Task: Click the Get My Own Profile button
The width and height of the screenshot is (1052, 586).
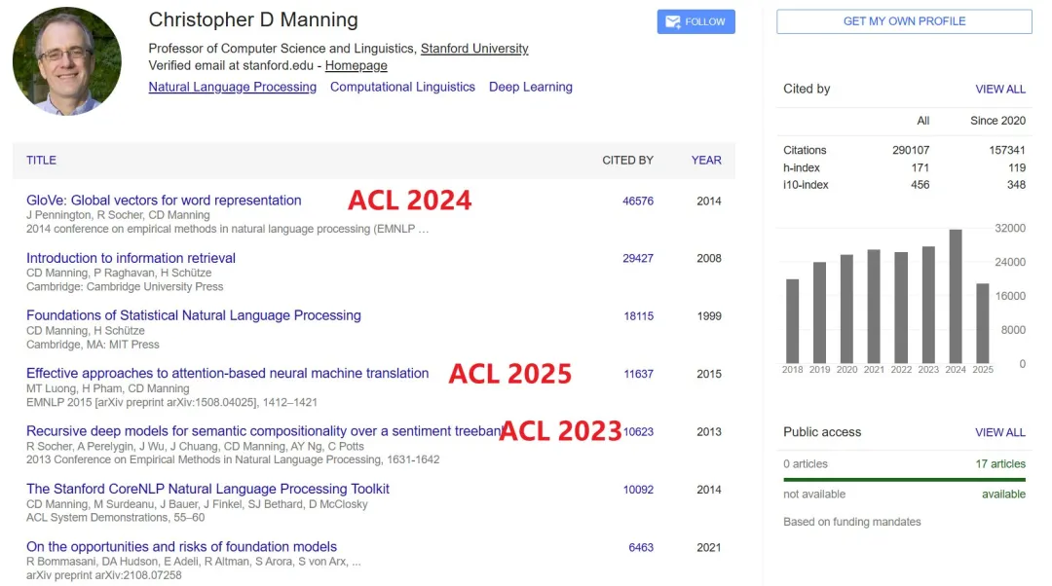Action: click(903, 21)
